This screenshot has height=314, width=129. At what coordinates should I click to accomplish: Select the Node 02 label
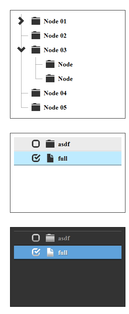(x=55, y=36)
